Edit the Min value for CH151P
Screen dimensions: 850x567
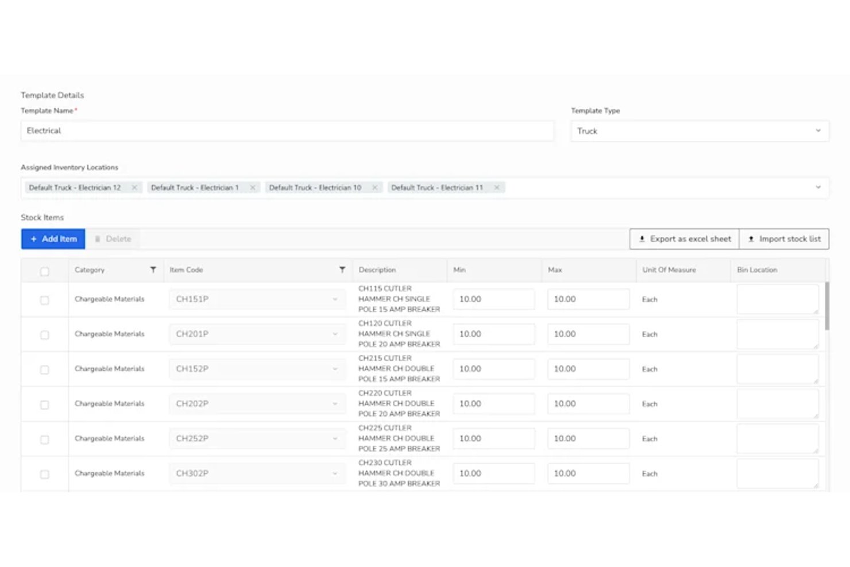(x=494, y=299)
